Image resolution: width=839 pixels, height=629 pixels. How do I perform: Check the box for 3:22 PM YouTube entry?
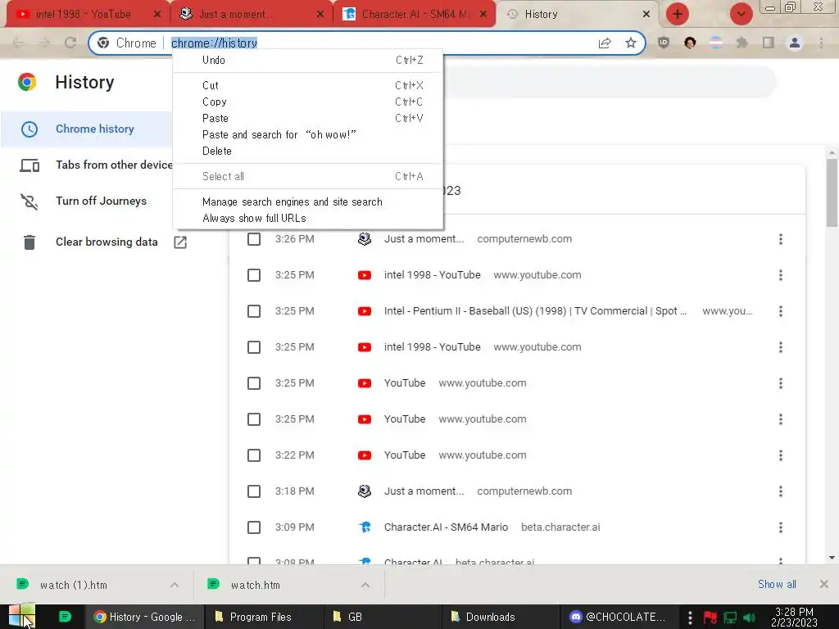tap(254, 455)
